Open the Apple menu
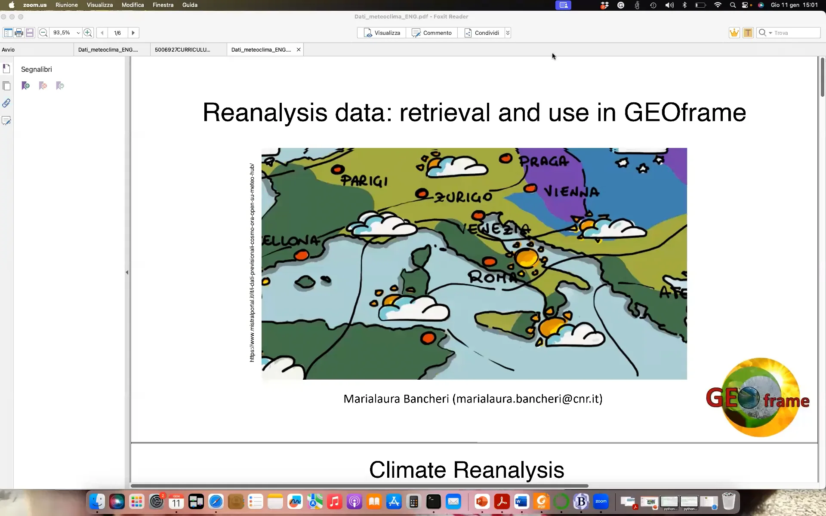This screenshot has width=826, height=516. (x=12, y=5)
